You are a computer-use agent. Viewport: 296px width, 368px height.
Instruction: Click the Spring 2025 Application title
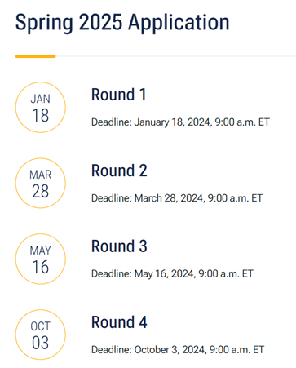122,23
